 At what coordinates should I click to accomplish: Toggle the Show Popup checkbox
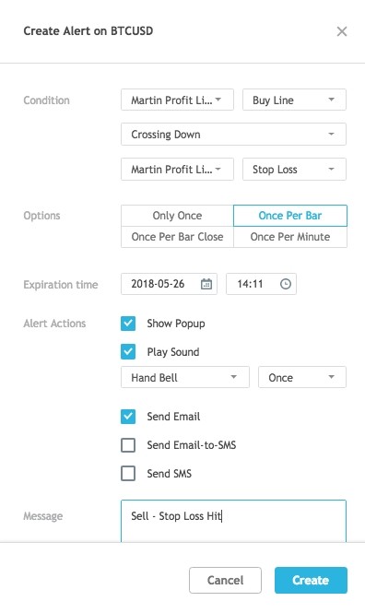coord(128,324)
